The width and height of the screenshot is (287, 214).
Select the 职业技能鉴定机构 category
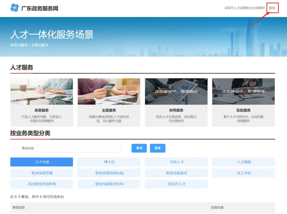pyautogui.click(x=109, y=184)
